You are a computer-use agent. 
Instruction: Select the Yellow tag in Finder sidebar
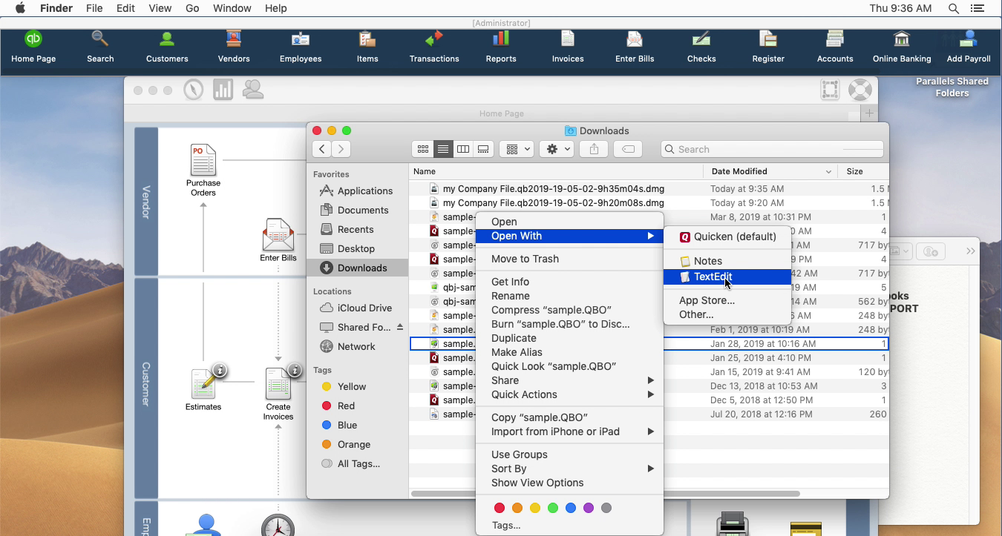(357, 386)
